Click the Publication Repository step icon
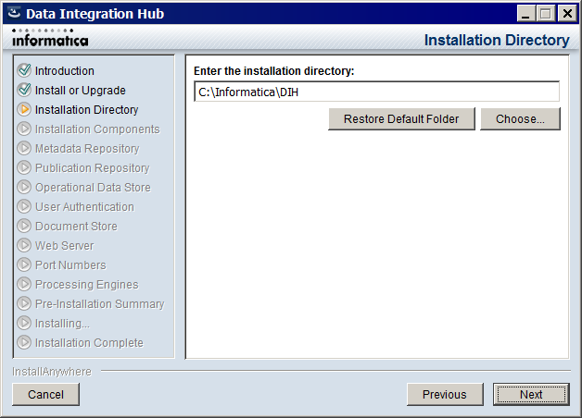 (x=24, y=167)
